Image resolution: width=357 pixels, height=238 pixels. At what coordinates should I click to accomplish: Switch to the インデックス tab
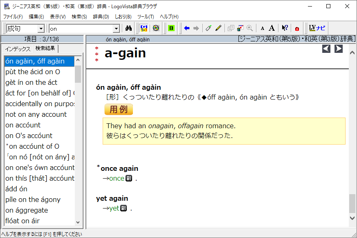[18, 49]
